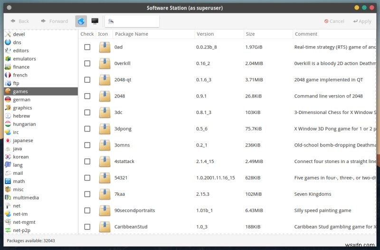The width and height of the screenshot is (380, 250).
Task: Open the irc category icon
Action: pyautogui.click(x=8, y=132)
